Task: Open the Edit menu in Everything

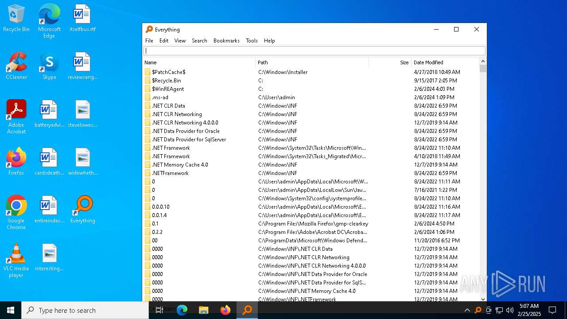Action: [164, 40]
